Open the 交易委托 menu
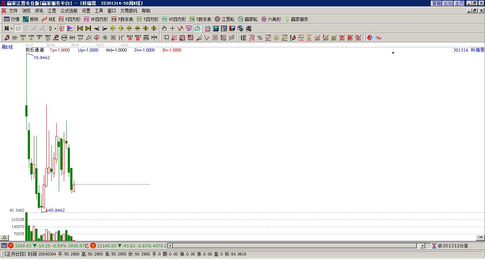Image resolution: width=485 pixels, height=259 pixels. [129, 11]
